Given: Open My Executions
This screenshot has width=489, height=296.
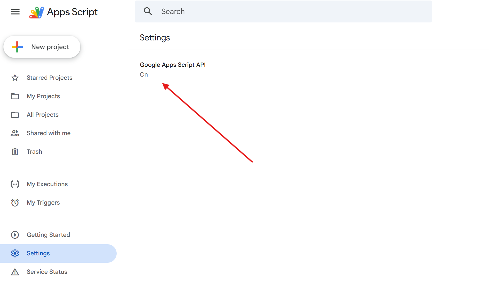Looking at the screenshot, I should tap(47, 184).
